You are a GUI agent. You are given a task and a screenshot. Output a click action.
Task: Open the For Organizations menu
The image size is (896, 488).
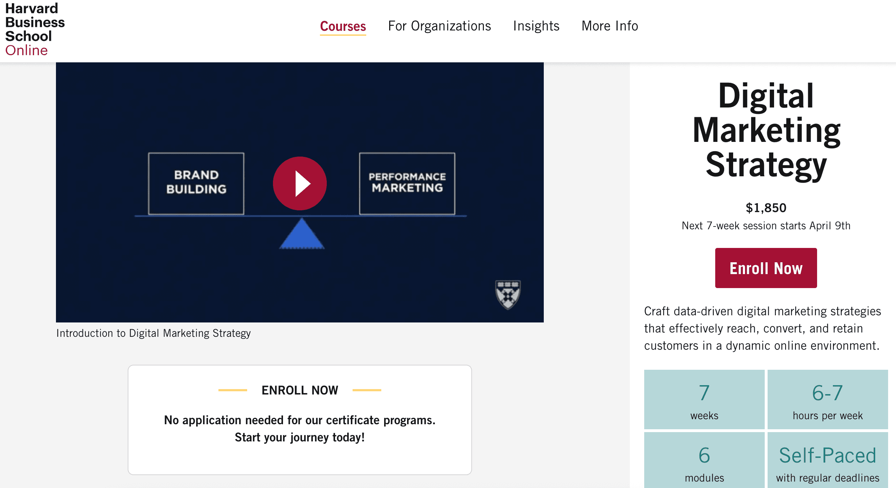pyautogui.click(x=439, y=26)
